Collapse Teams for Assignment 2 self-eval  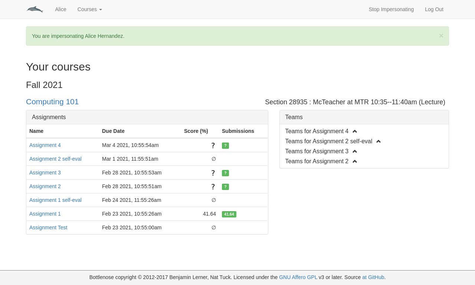(378, 141)
